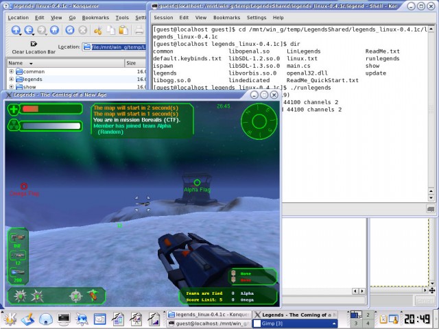Click the Print icon in Konqueror toolbar
Image resolution: width=439 pixels, height=329 pixels.
click(x=139, y=30)
